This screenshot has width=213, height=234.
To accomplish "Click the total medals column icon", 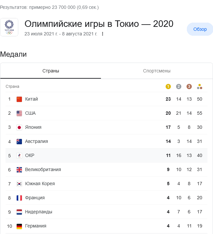I will tap(200, 87).
